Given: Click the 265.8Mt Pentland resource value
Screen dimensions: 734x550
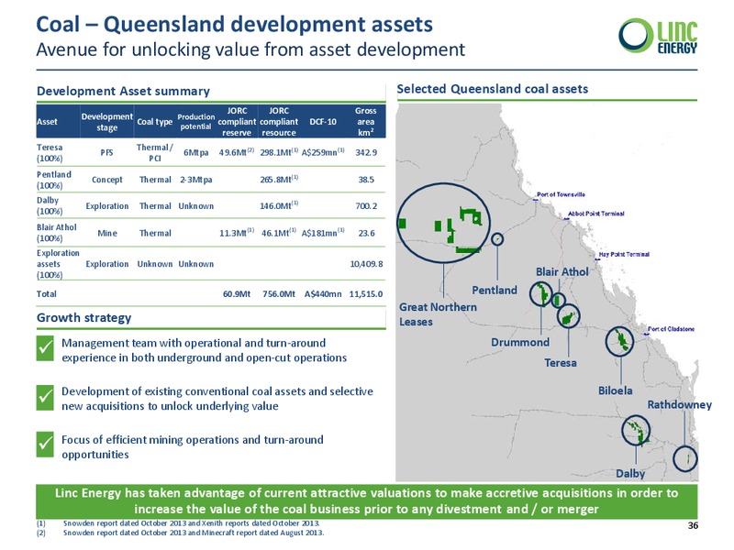Looking at the screenshot, I should pos(279,179).
